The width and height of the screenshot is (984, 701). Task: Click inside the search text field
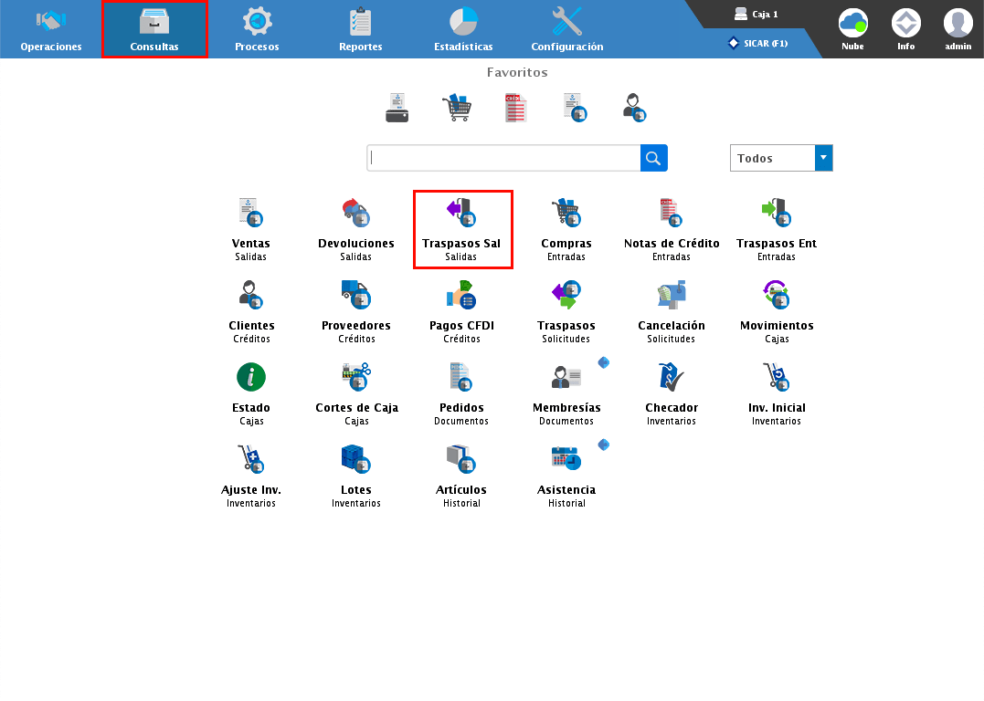[503, 158]
